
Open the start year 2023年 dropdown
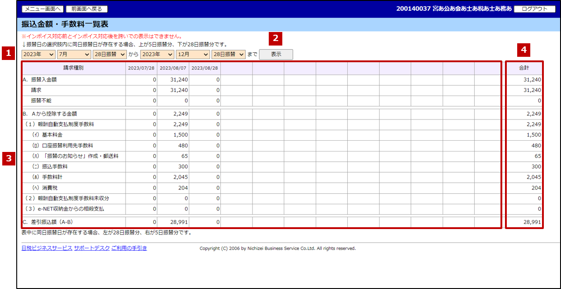tap(38, 55)
